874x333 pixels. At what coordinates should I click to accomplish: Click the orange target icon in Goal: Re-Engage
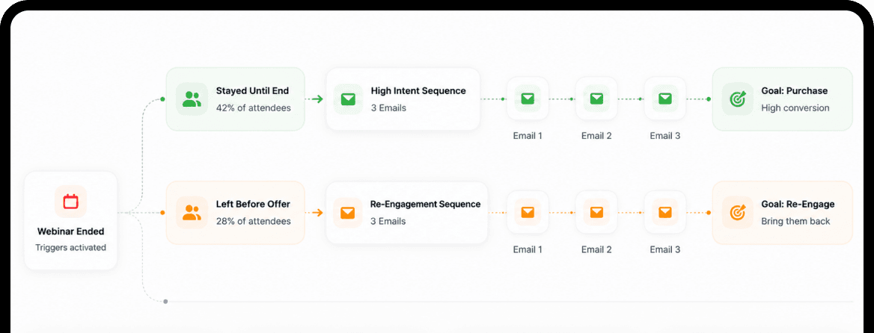[738, 212]
